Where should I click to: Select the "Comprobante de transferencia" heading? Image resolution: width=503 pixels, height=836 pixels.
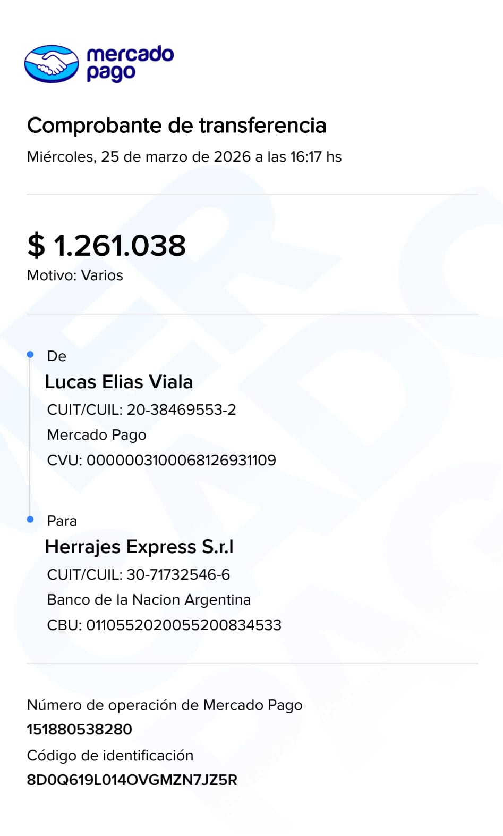(x=176, y=126)
